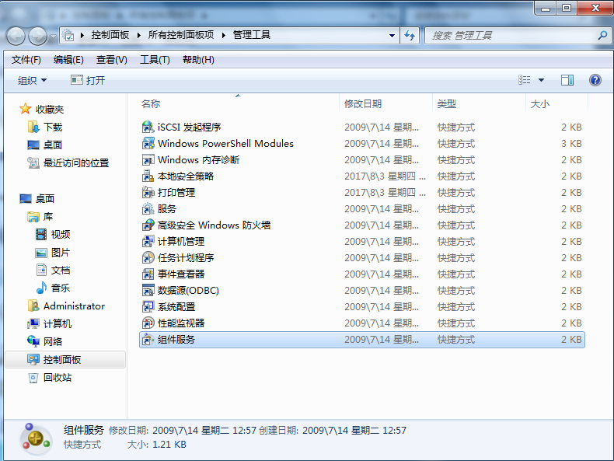The image size is (614, 461).
Task: Select 计算机 in the navigation pane
Action: (58, 323)
